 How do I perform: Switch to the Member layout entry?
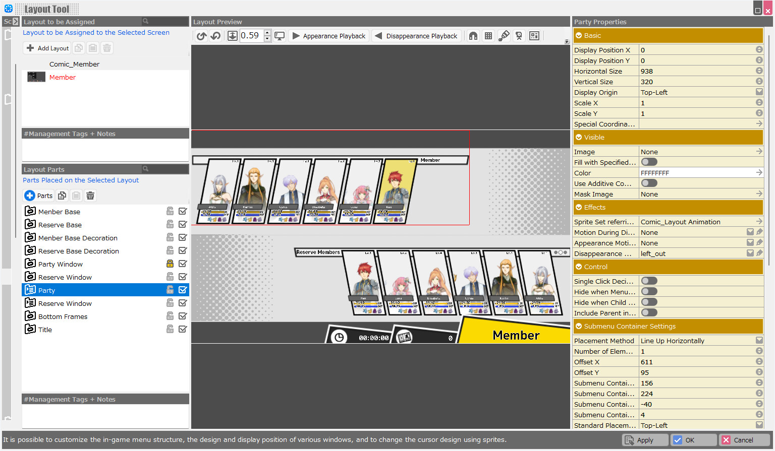click(63, 77)
